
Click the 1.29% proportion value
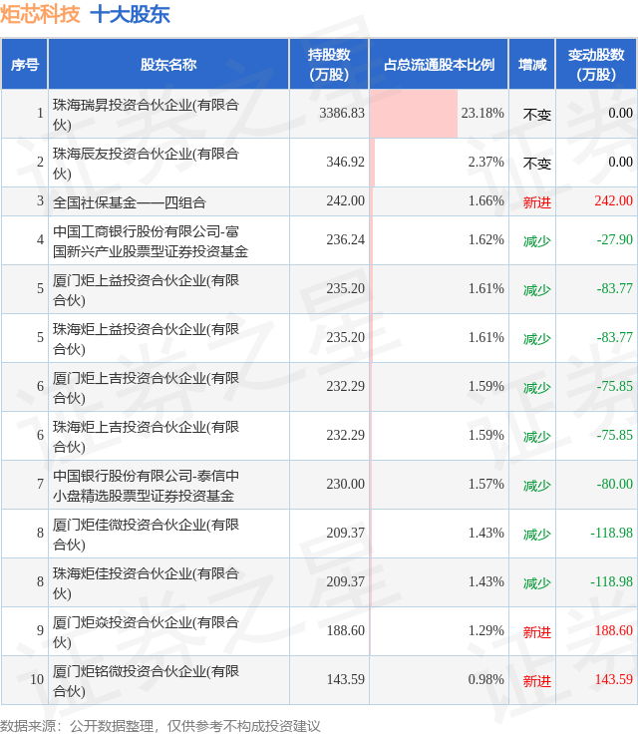click(485, 630)
